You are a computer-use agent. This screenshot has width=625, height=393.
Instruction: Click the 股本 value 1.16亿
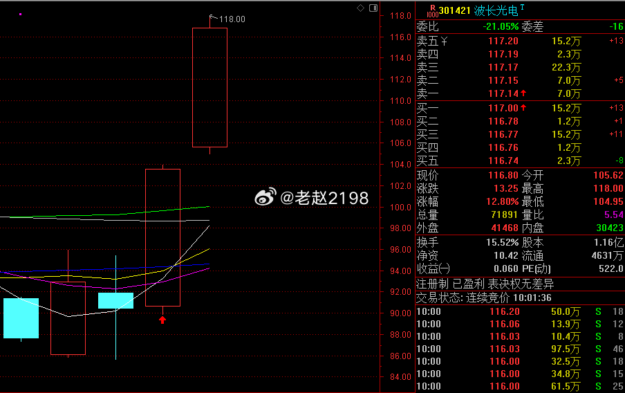(x=608, y=242)
